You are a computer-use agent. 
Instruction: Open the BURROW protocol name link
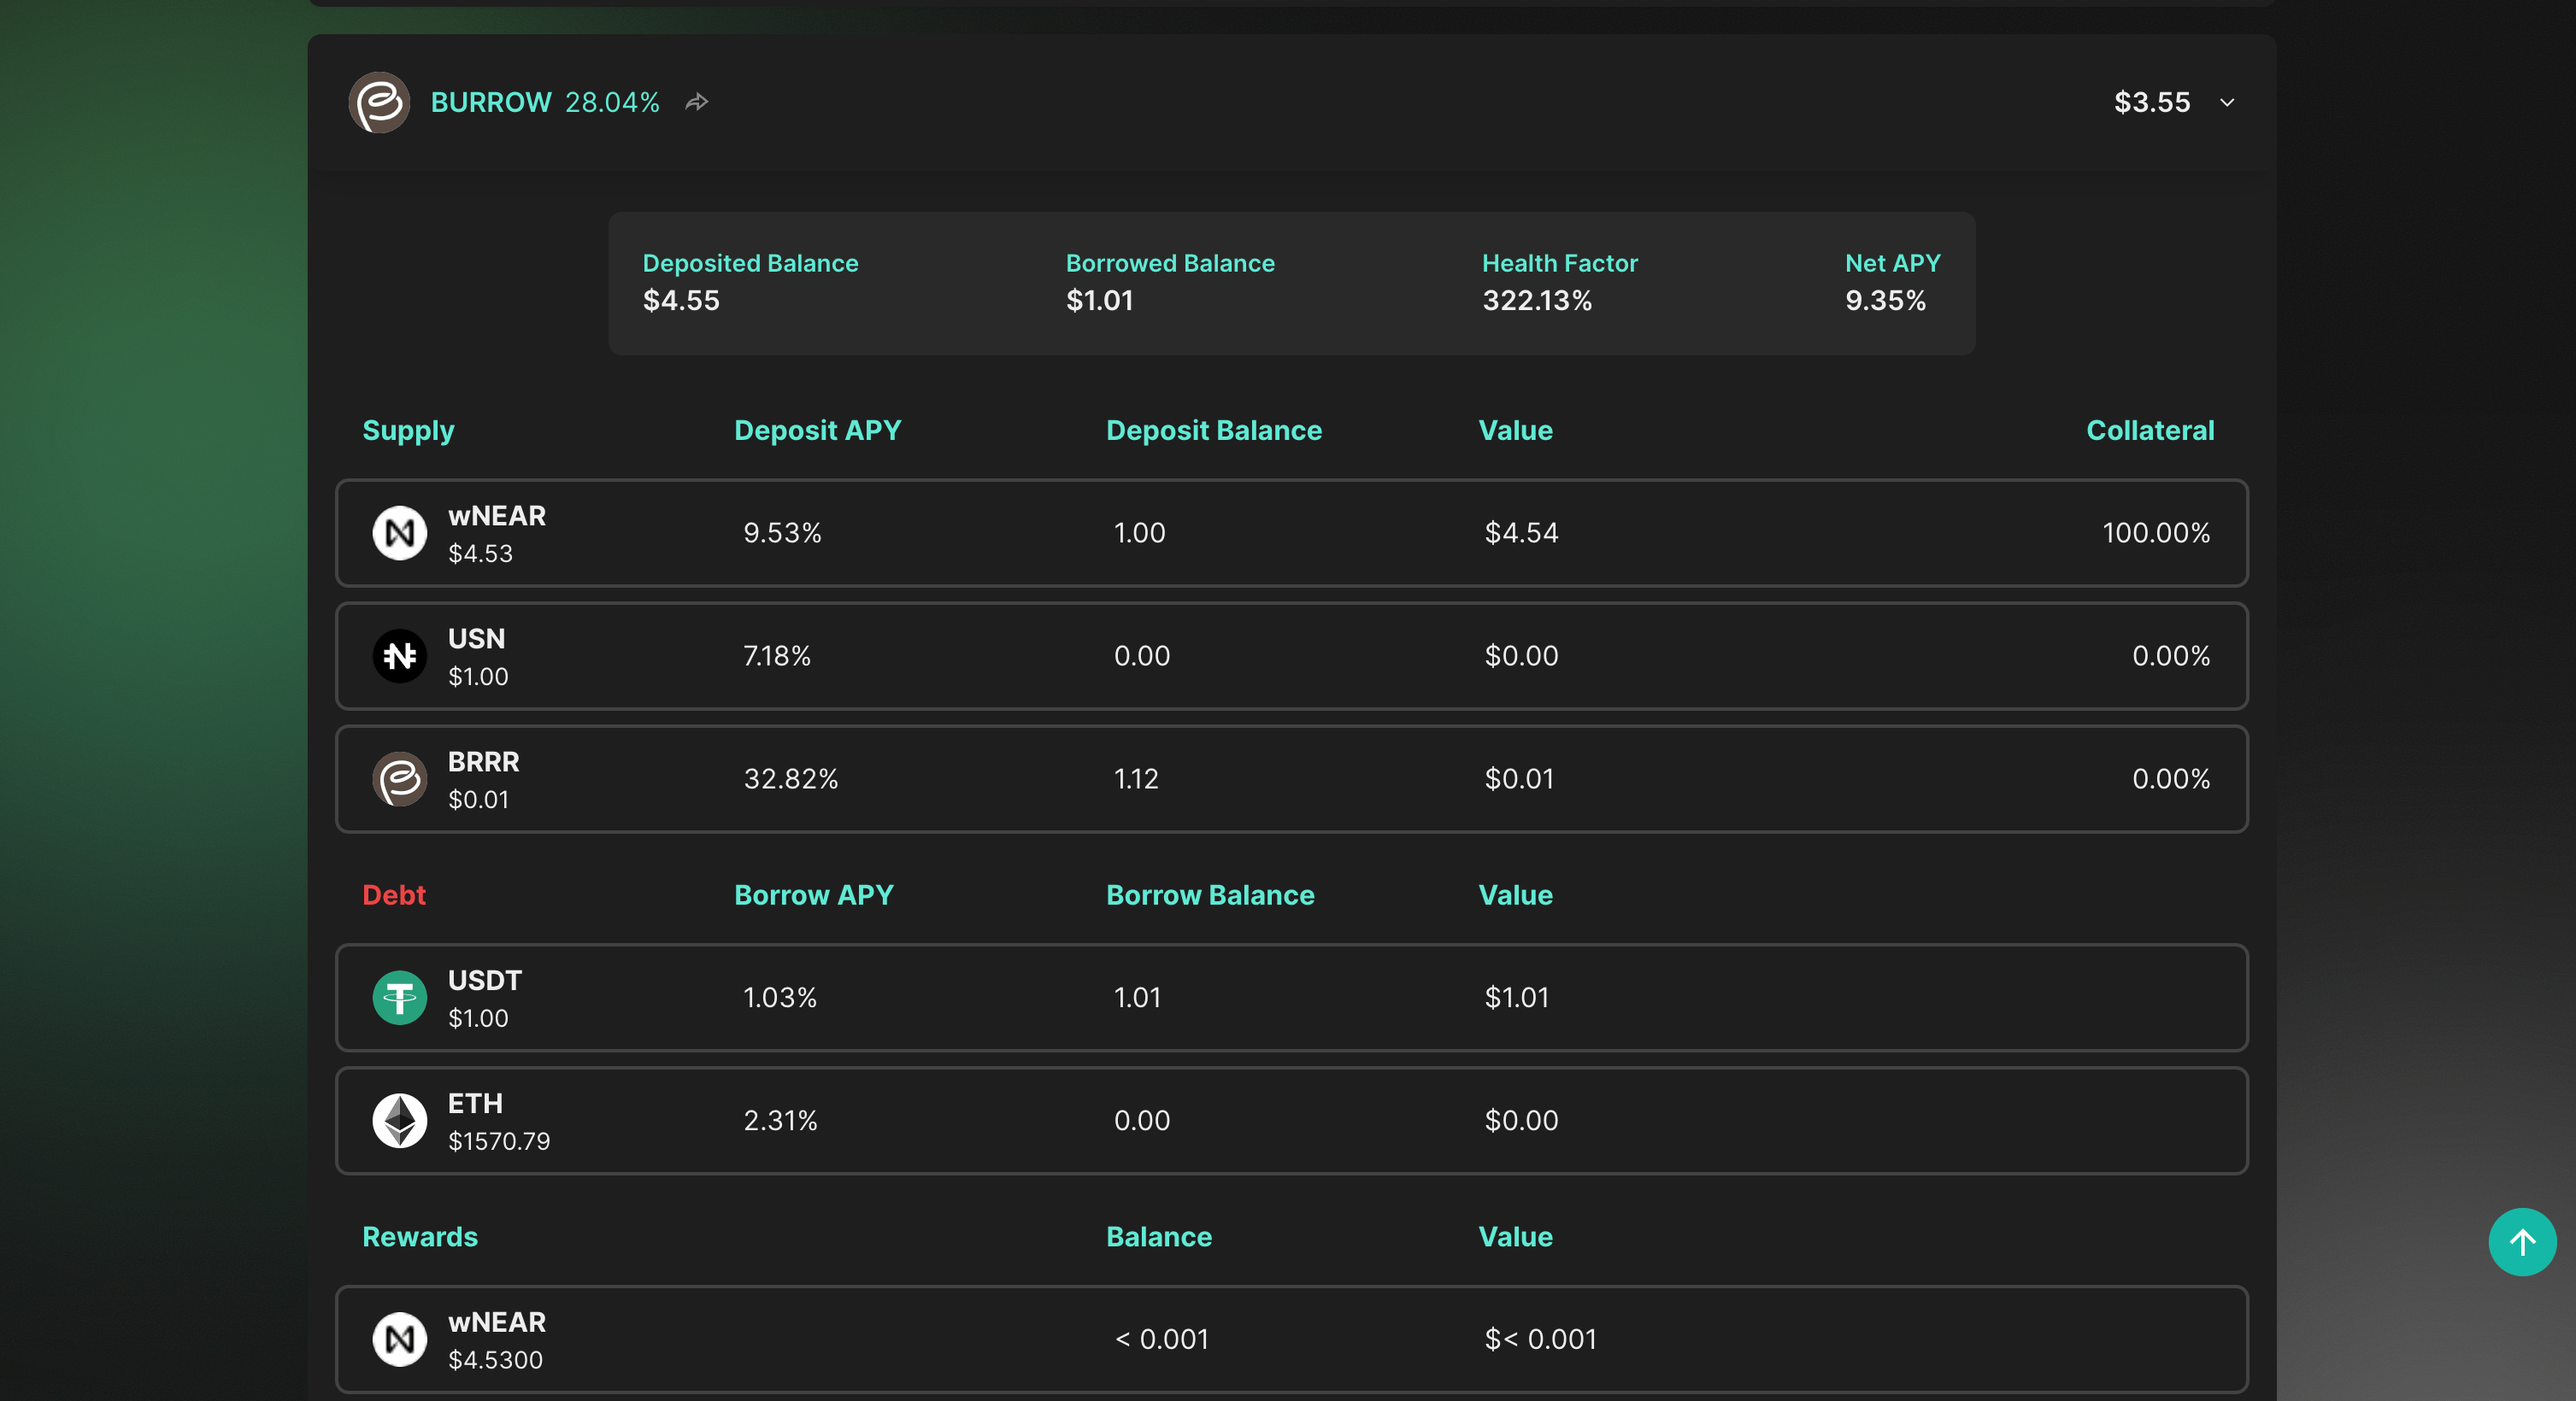pyautogui.click(x=491, y=102)
